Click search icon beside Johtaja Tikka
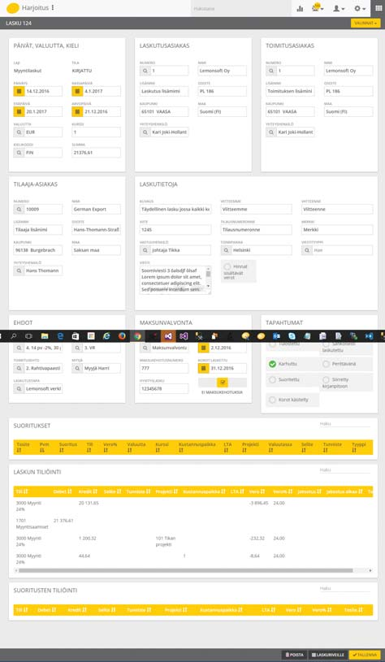 [145, 250]
